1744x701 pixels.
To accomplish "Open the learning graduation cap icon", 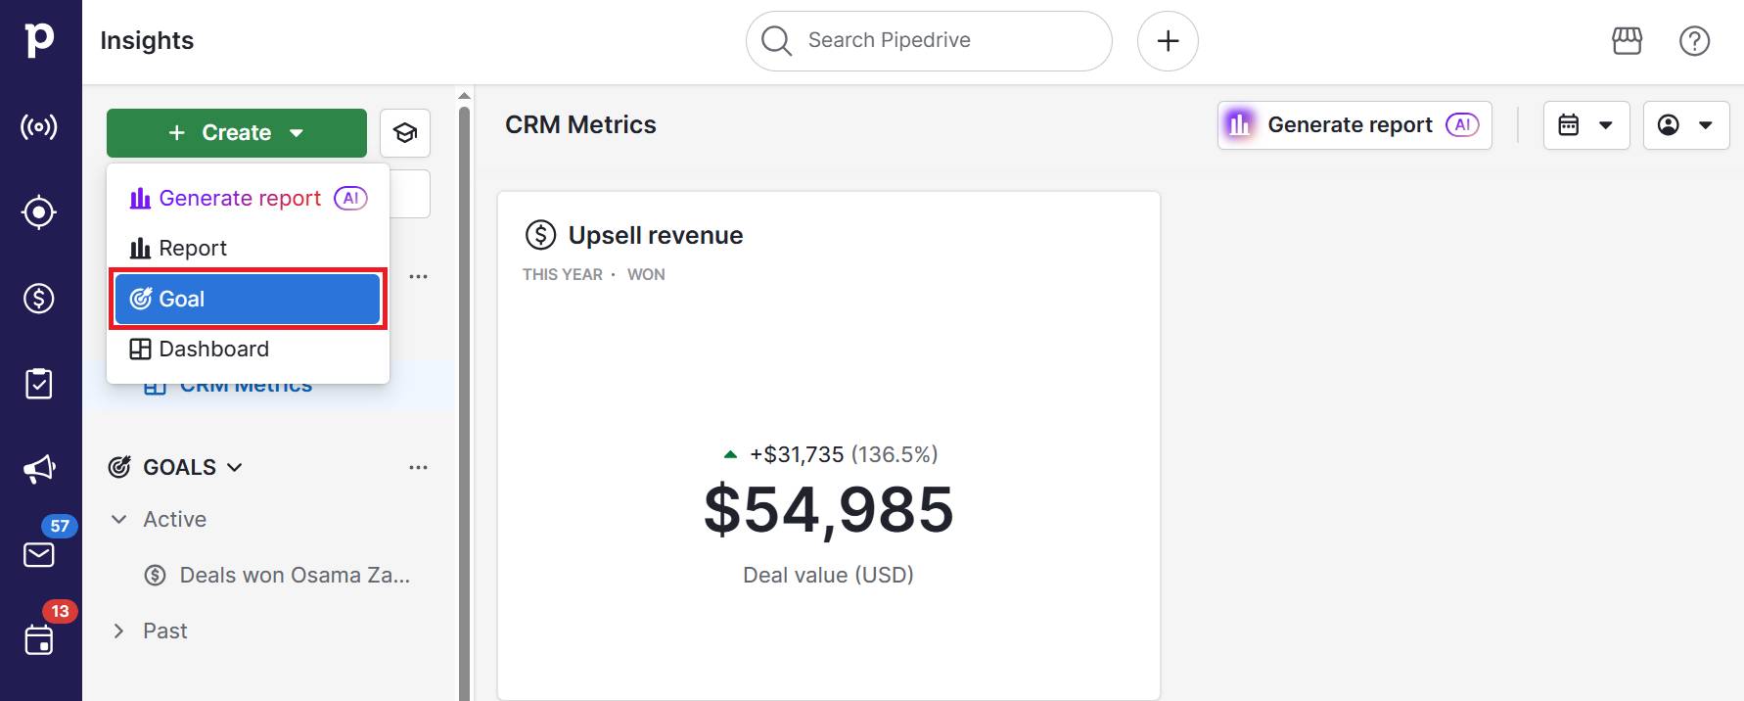I will (405, 133).
